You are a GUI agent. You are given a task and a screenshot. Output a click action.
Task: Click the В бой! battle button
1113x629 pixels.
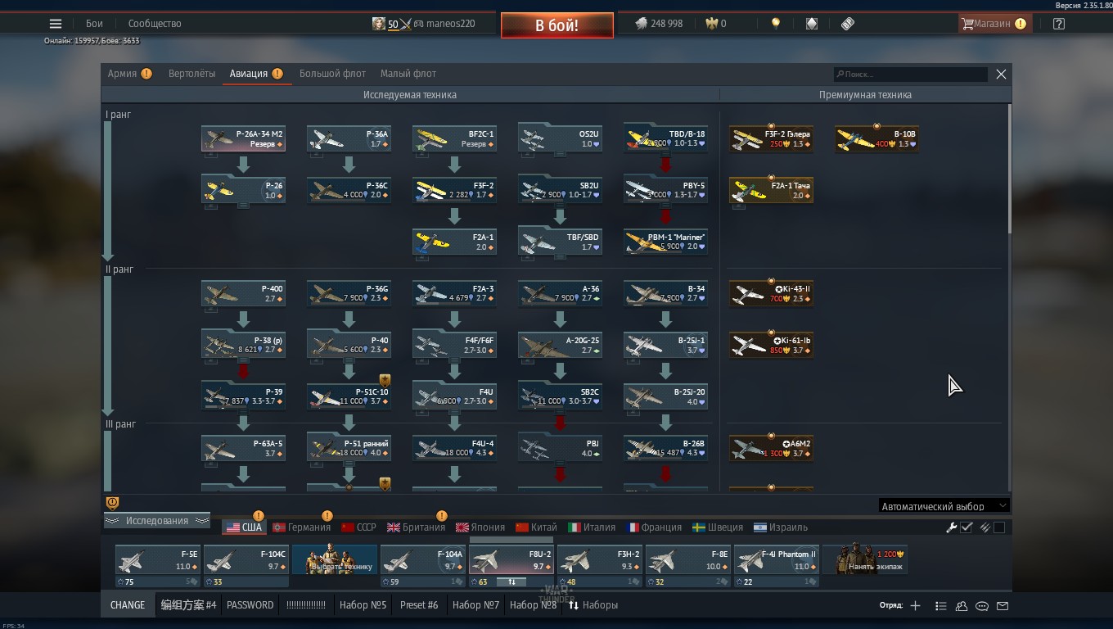tap(557, 25)
